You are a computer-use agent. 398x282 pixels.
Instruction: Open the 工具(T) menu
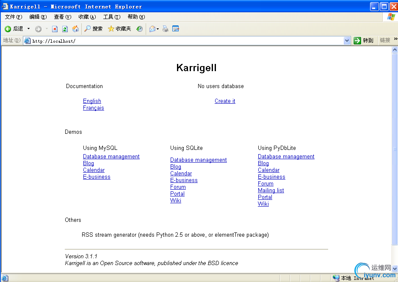click(x=112, y=17)
